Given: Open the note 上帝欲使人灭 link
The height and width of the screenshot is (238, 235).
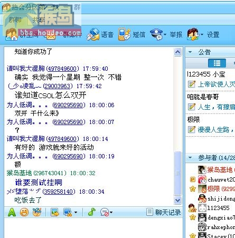Looking at the screenshot, I should click(x=216, y=84).
